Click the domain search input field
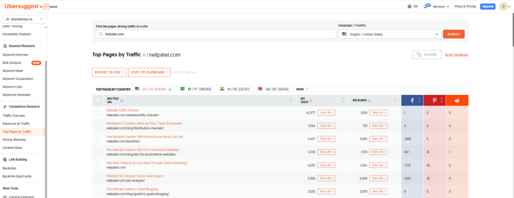The height and width of the screenshot is (198, 514). tap(216, 34)
